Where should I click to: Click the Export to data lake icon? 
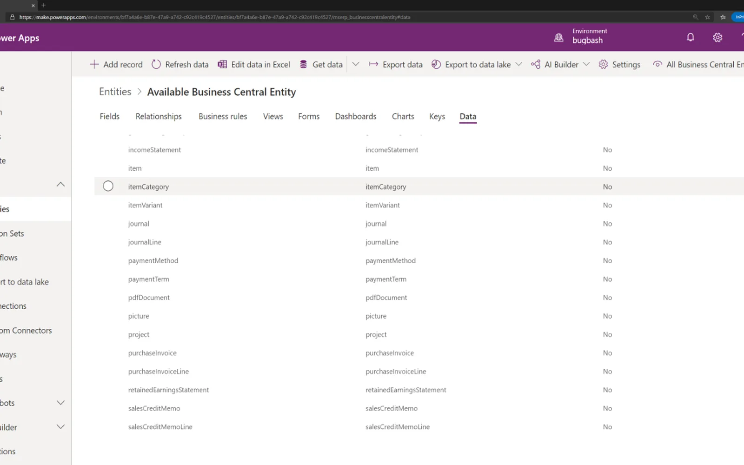click(x=436, y=64)
